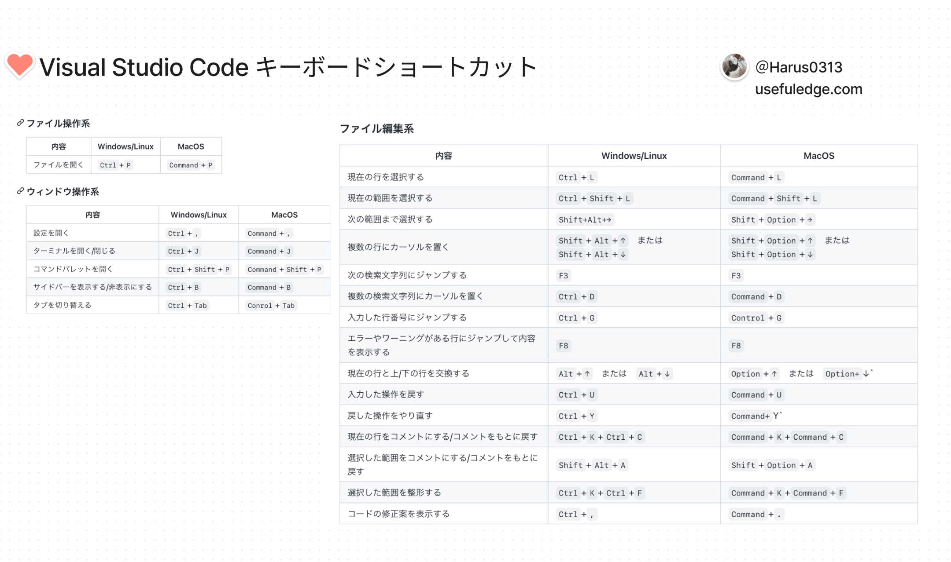Viewport: 951px width, 562px height.
Task: Click the anchor link icon next to ファイル操作系
Action: [x=19, y=124]
